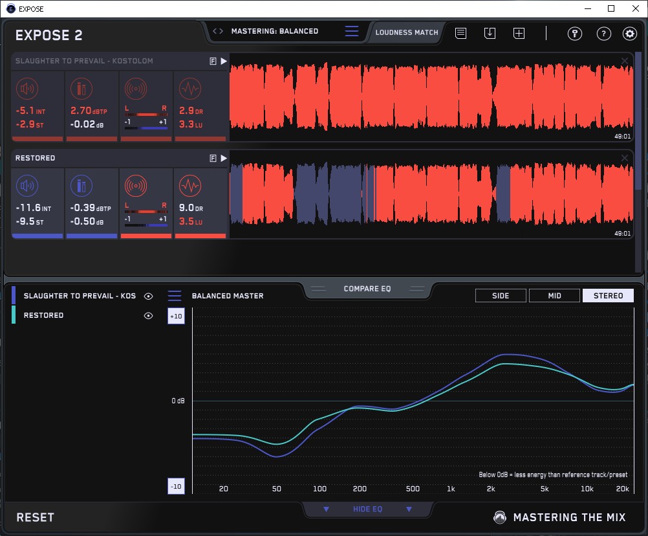Click Restored track's loudness speaker icon
The height and width of the screenshot is (536, 648).
(x=27, y=186)
